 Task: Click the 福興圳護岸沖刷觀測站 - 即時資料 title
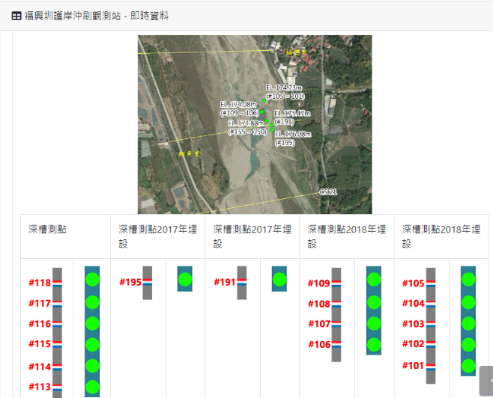click(97, 16)
